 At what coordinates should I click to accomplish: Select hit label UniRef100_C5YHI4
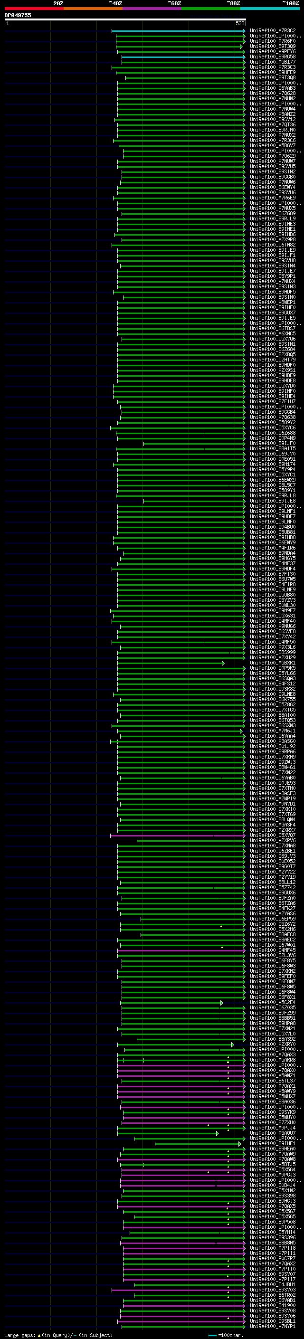pos(273,1233)
